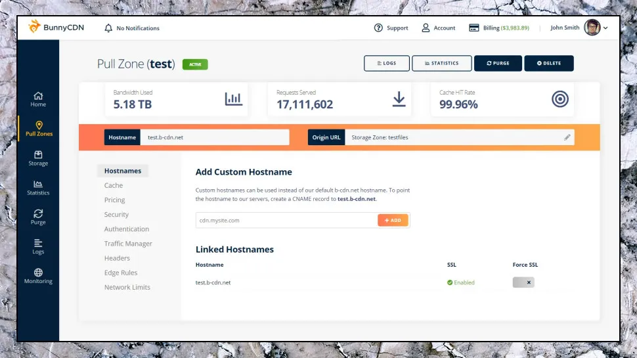
Task: Open Storage in sidebar
Action: pyautogui.click(x=38, y=158)
